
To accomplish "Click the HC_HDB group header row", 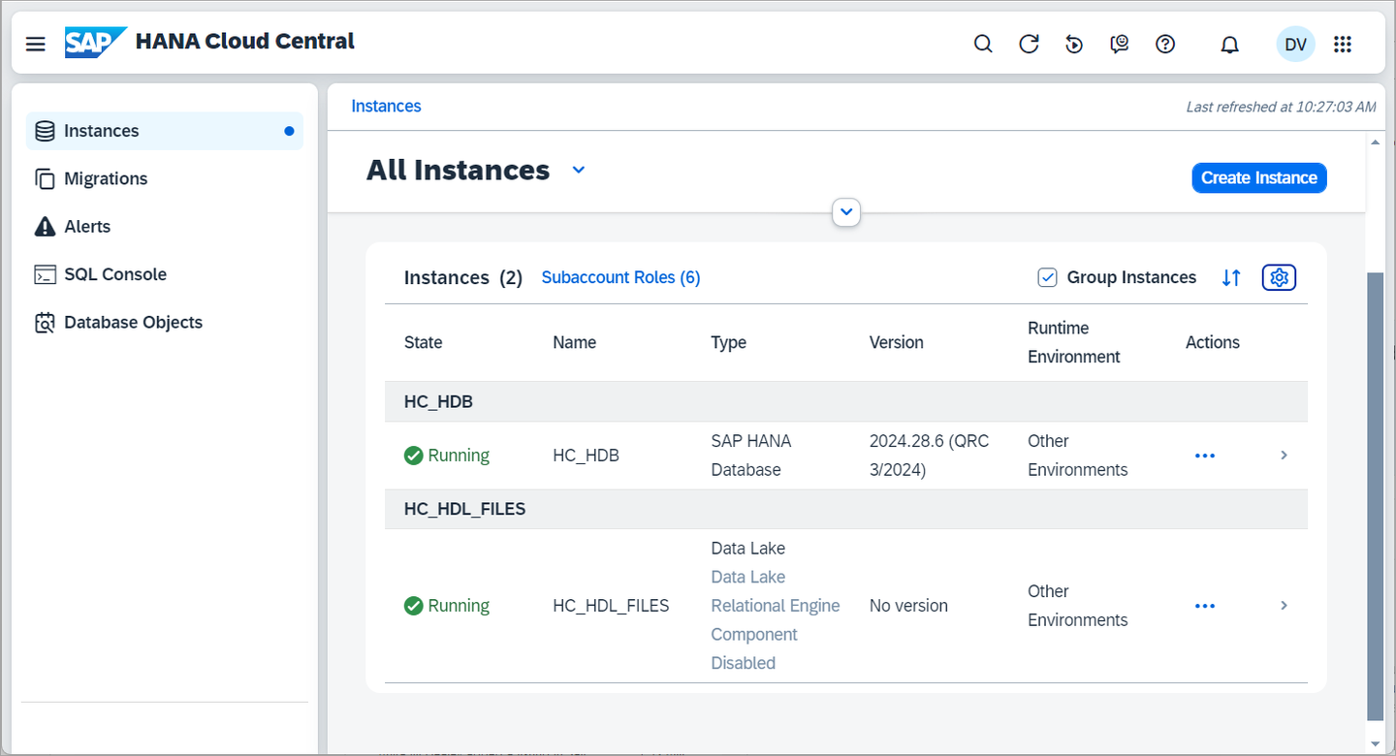I will click(x=846, y=401).
